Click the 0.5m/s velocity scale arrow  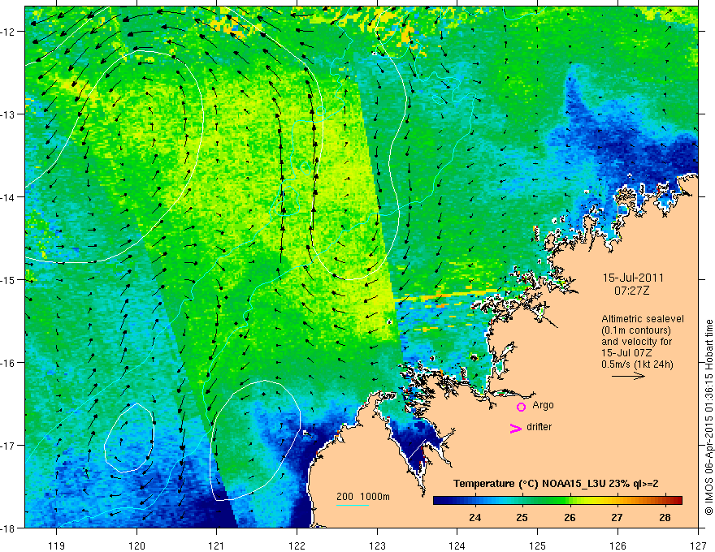628,376
